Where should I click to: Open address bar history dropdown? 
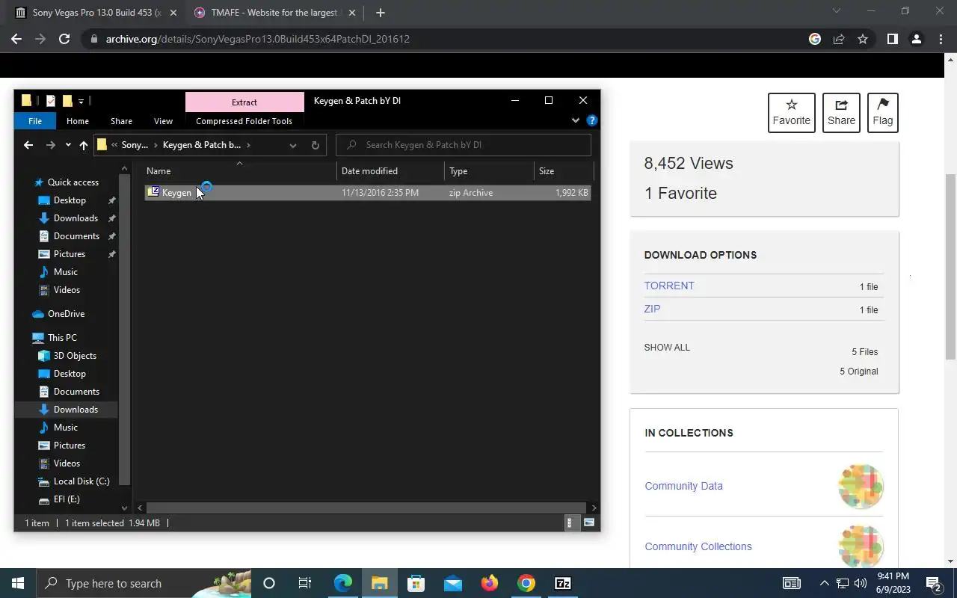point(293,145)
